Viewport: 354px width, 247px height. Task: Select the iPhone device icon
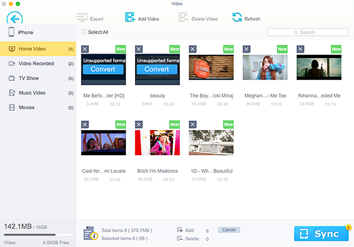pyautogui.click(x=11, y=32)
